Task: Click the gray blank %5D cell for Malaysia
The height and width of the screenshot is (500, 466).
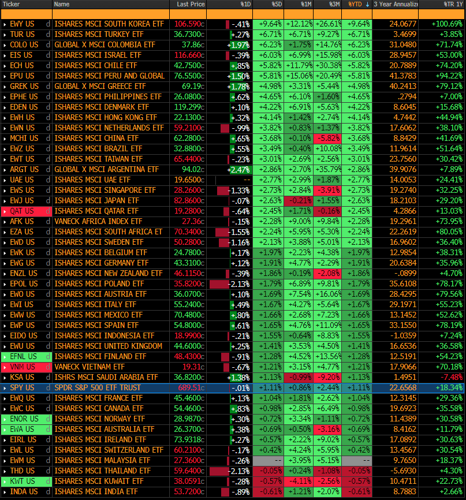Action: pyautogui.click(x=269, y=461)
